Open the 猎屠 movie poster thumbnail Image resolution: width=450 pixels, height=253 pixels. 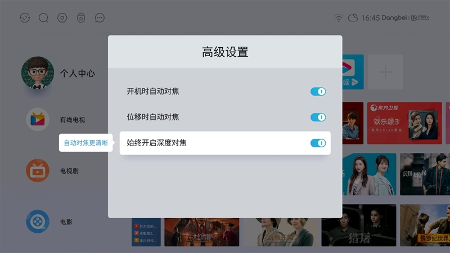tap(359, 225)
